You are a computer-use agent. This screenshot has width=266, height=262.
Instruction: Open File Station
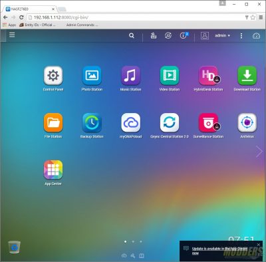(x=53, y=122)
